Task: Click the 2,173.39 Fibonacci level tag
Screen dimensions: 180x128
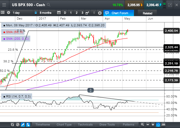Action: (171, 80)
